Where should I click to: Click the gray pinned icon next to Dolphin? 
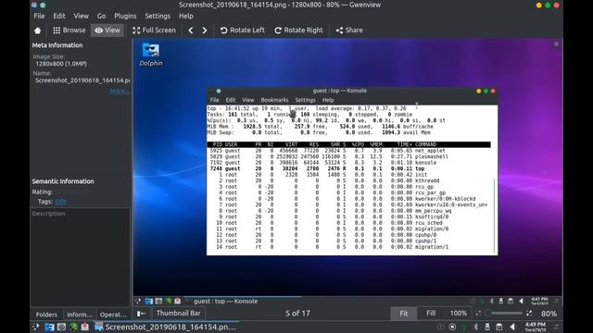point(61,327)
